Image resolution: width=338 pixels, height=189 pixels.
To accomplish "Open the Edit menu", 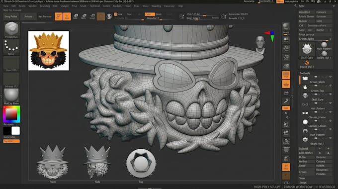I will pos(13,6).
